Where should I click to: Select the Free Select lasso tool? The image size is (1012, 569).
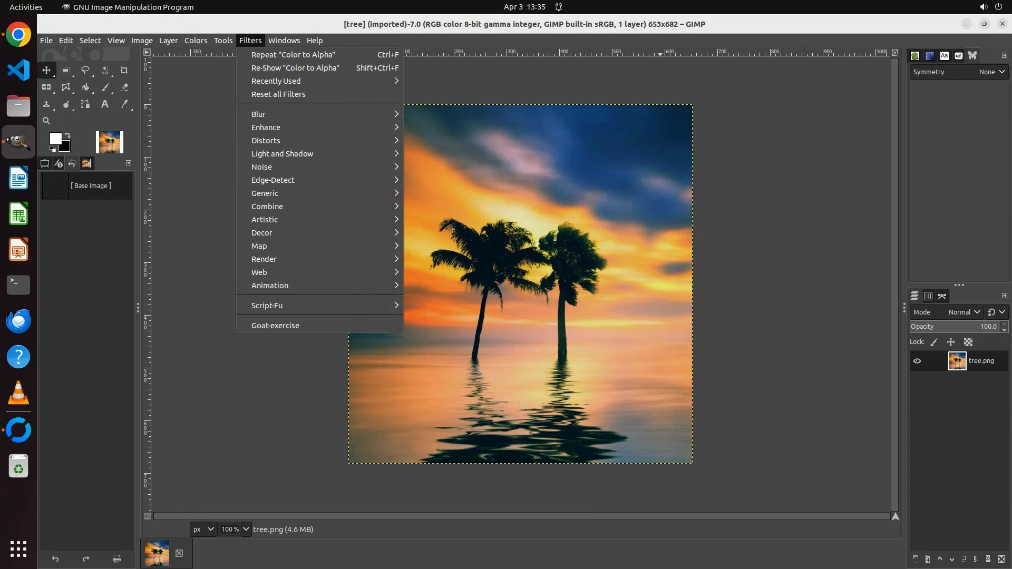coord(85,70)
